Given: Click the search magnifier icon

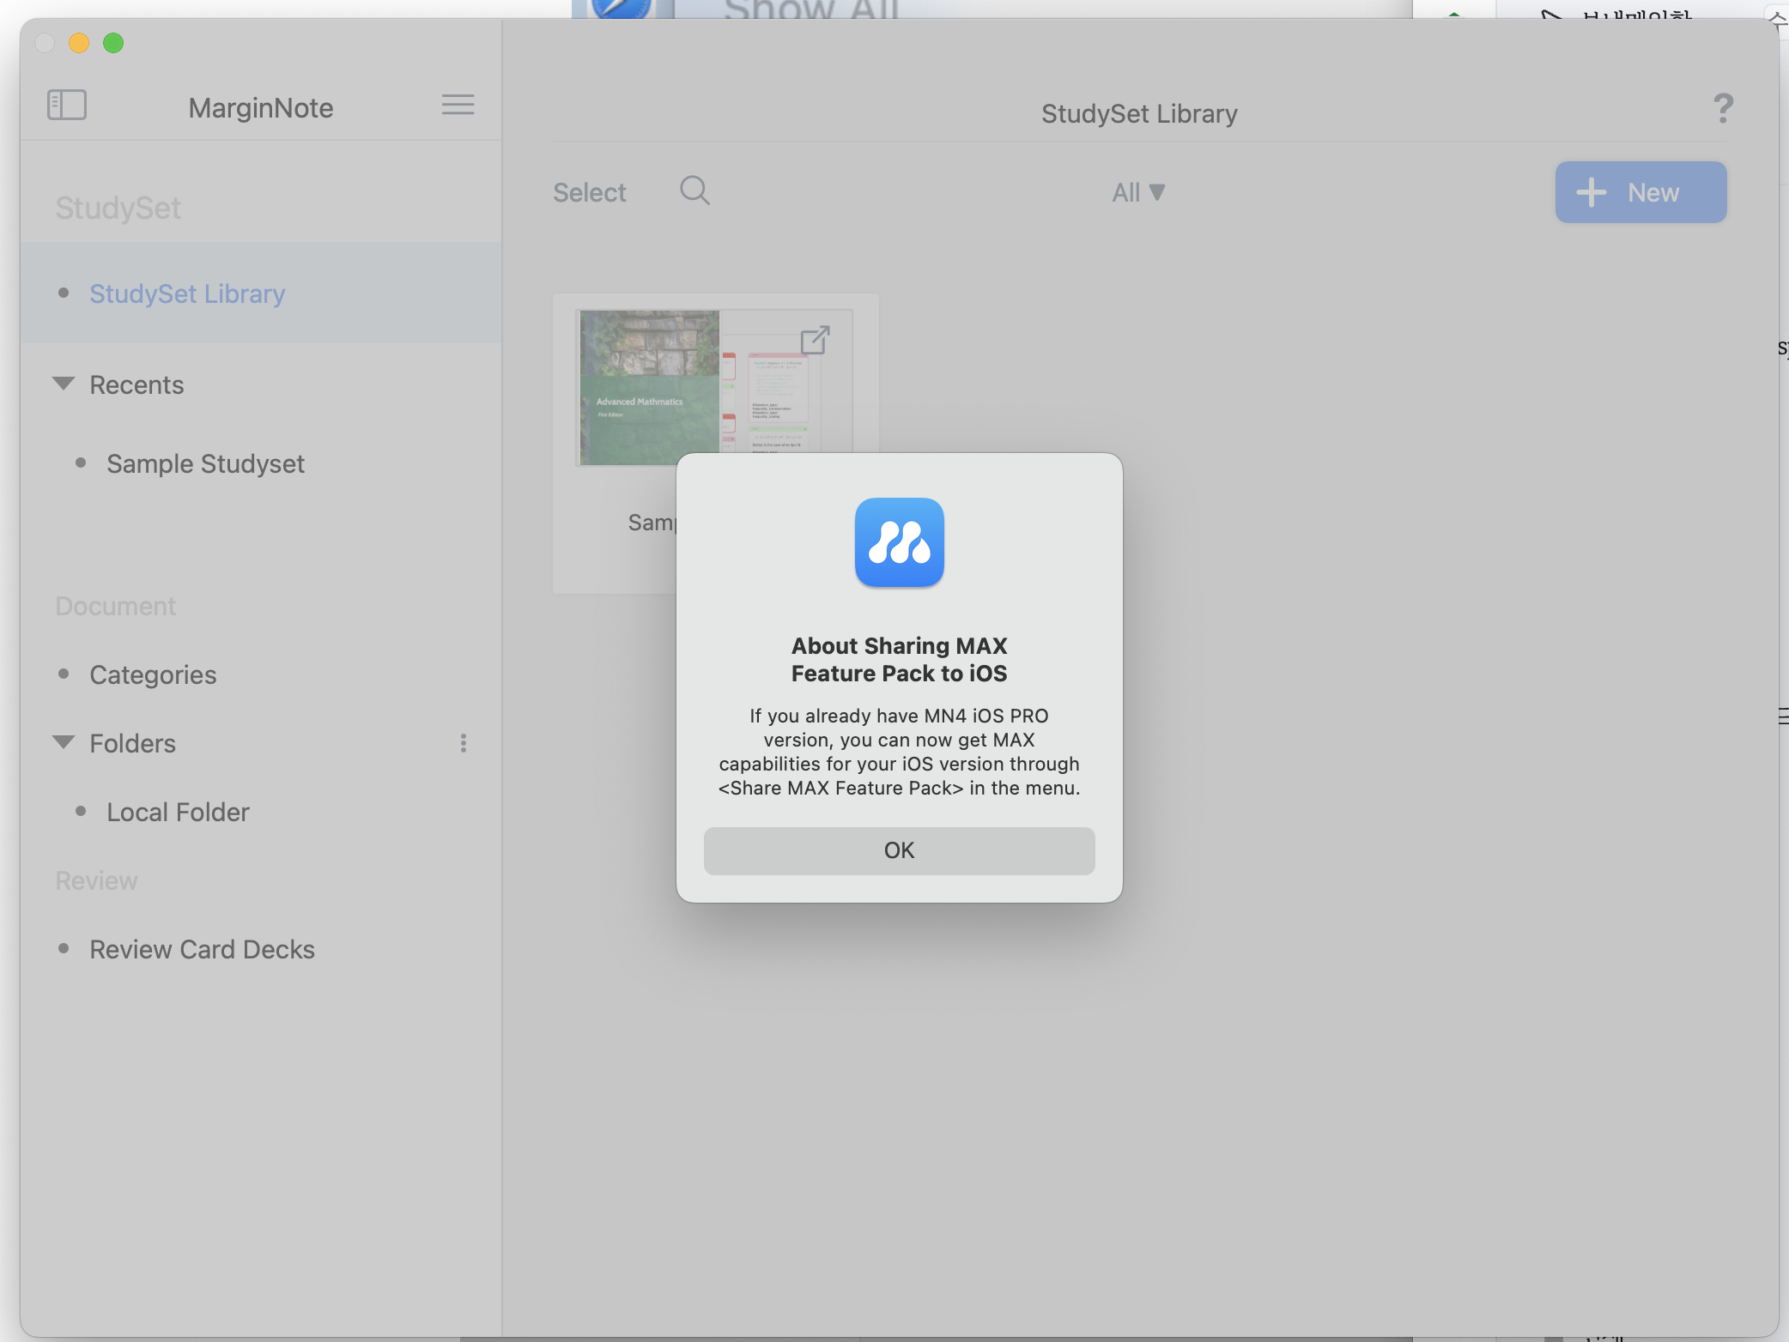Looking at the screenshot, I should click(694, 190).
